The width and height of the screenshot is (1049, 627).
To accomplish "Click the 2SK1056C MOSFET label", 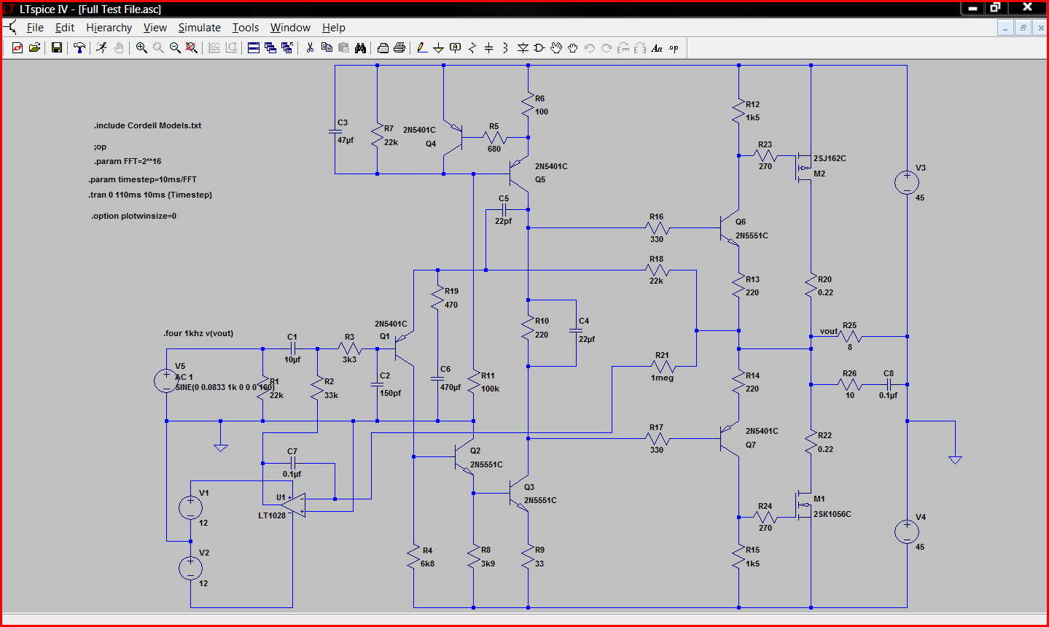I will [832, 514].
